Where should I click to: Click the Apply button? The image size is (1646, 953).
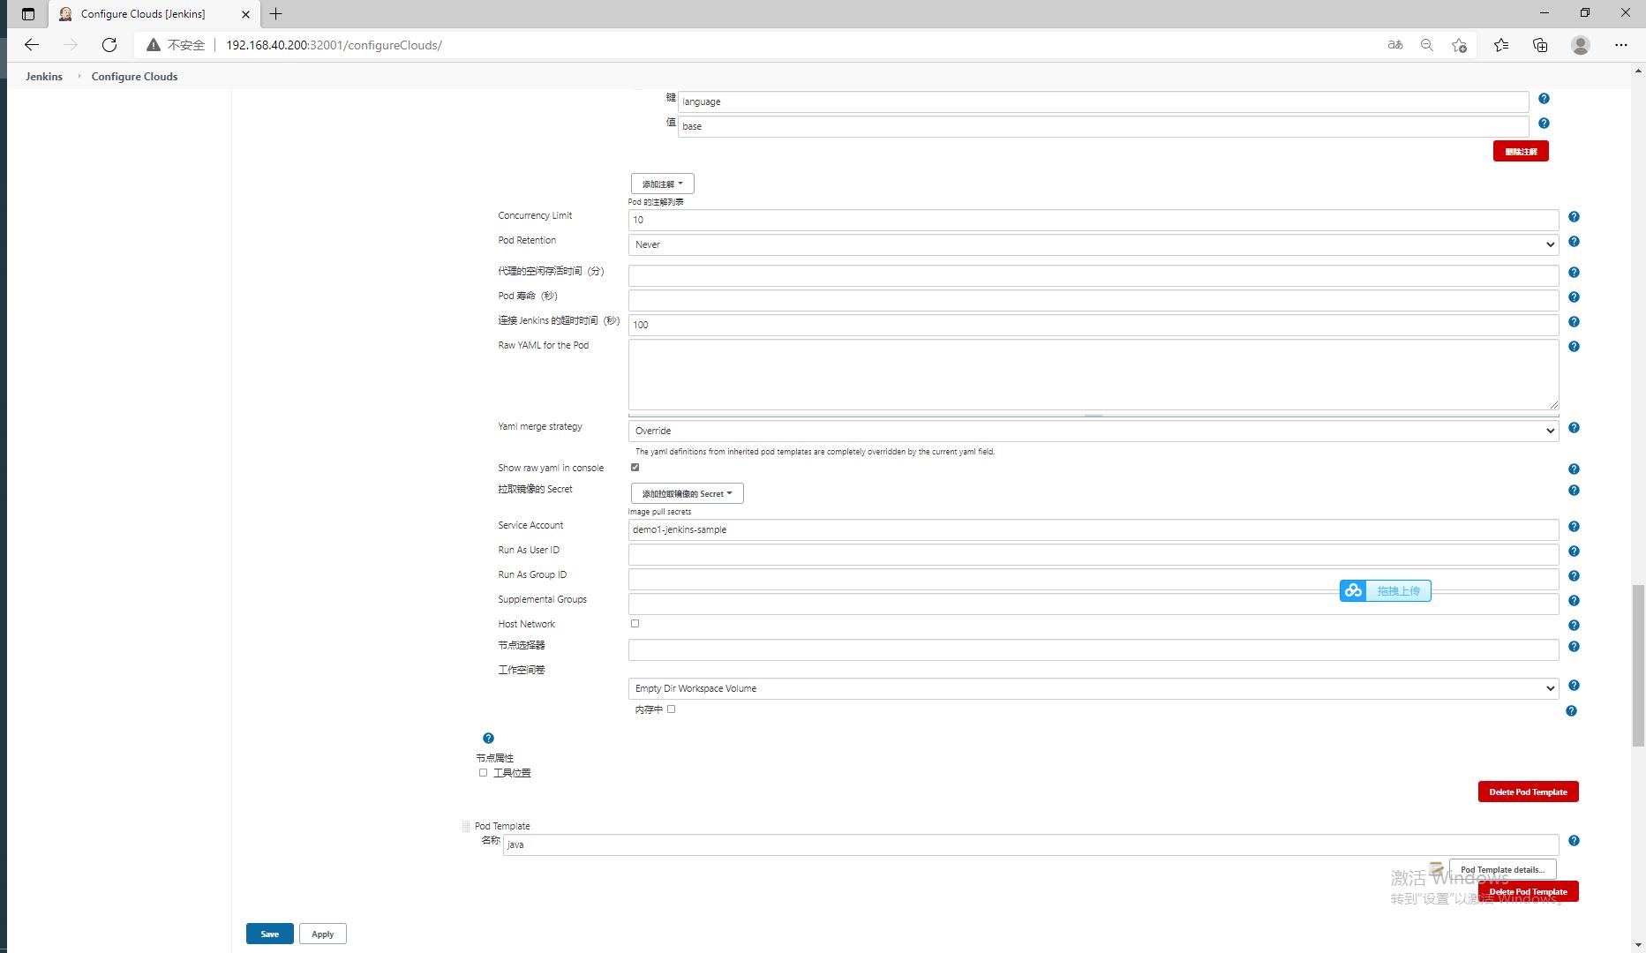pyautogui.click(x=323, y=934)
